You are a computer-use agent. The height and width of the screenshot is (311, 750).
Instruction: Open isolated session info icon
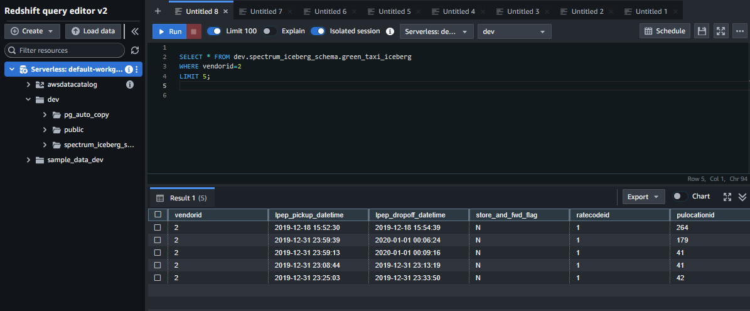pos(390,31)
